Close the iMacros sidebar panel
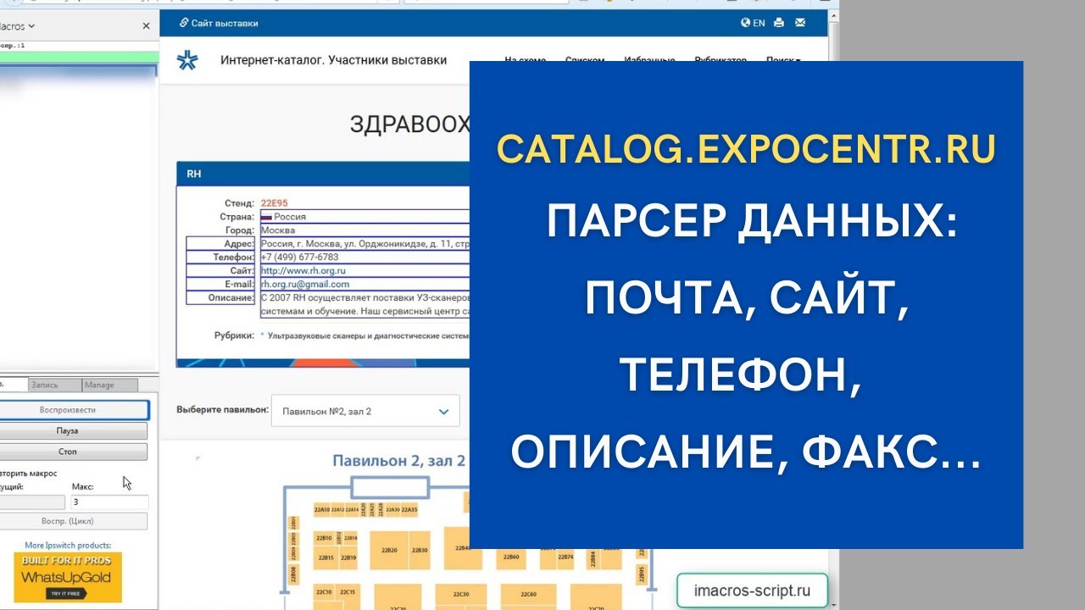 pyautogui.click(x=146, y=26)
